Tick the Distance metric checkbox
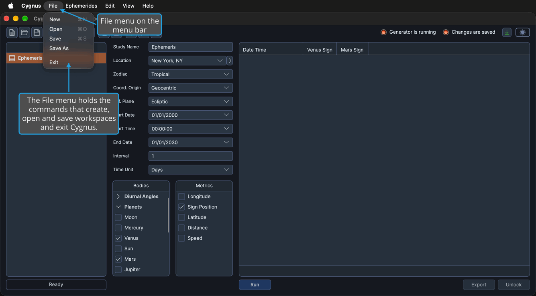The height and width of the screenshot is (296, 536). coord(181,228)
